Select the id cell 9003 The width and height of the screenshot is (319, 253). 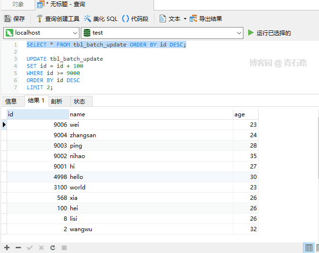click(x=38, y=146)
